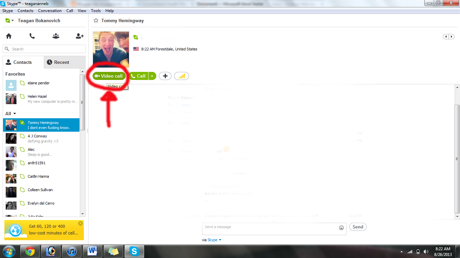Open the Call menu

click(70, 11)
